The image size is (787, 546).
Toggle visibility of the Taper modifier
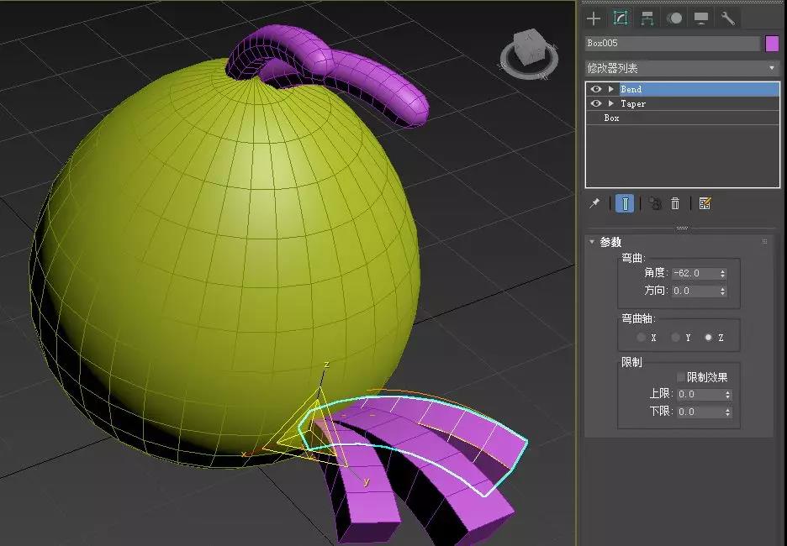pyautogui.click(x=597, y=103)
